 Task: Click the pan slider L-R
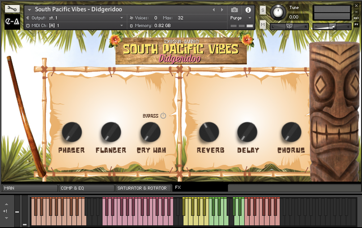tap(289, 27)
